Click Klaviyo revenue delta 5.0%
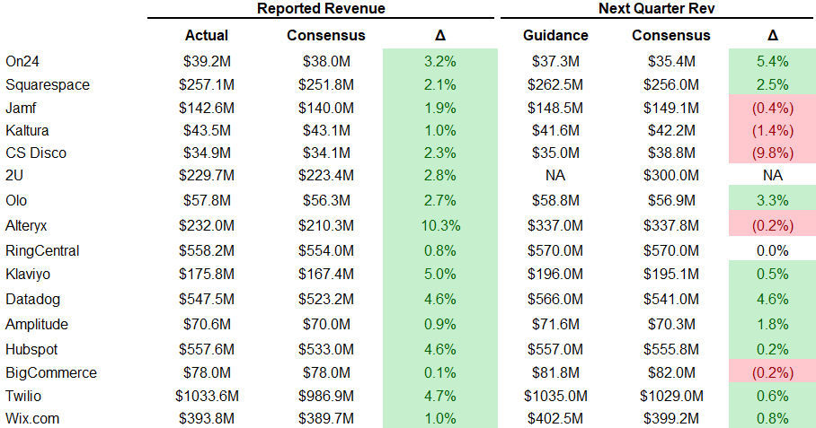 point(440,275)
